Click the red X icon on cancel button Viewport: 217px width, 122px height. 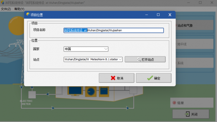coord(113,78)
